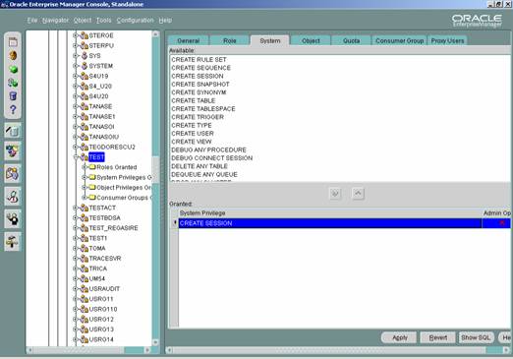513x359 pixels.
Task: Click the Revert button
Action: [438, 337]
